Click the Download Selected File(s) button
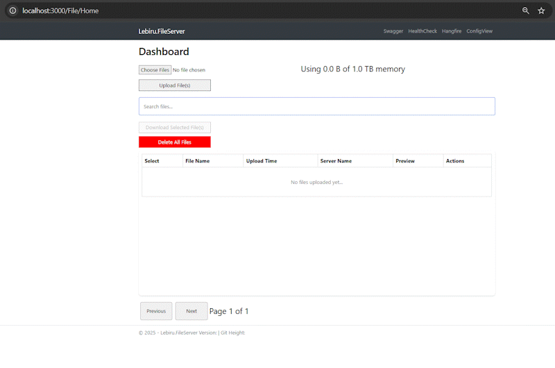 pyautogui.click(x=175, y=128)
